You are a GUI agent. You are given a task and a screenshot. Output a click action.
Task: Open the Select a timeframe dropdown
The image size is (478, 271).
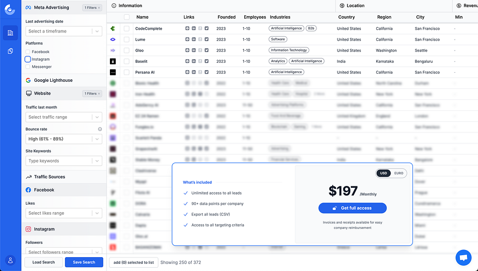click(x=64, y=31)
